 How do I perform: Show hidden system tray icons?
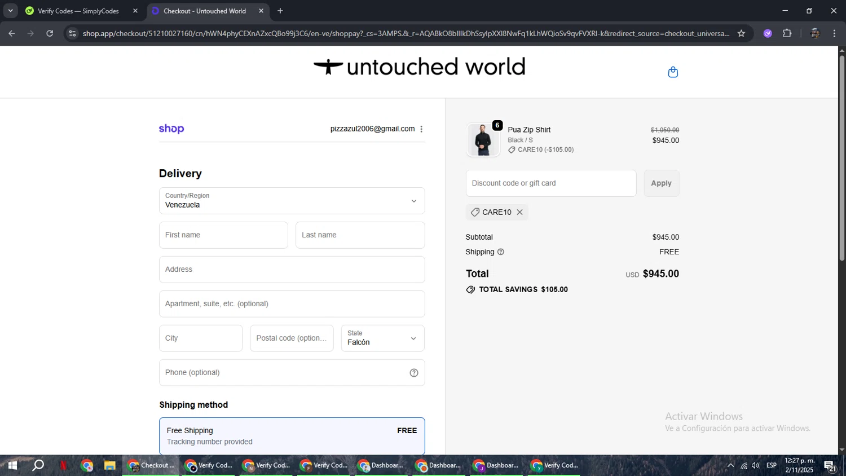coord(730,466)
